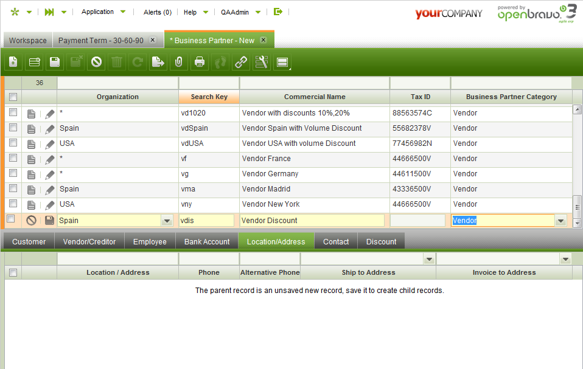Expand the Application menu arrow

coord(123,12)
